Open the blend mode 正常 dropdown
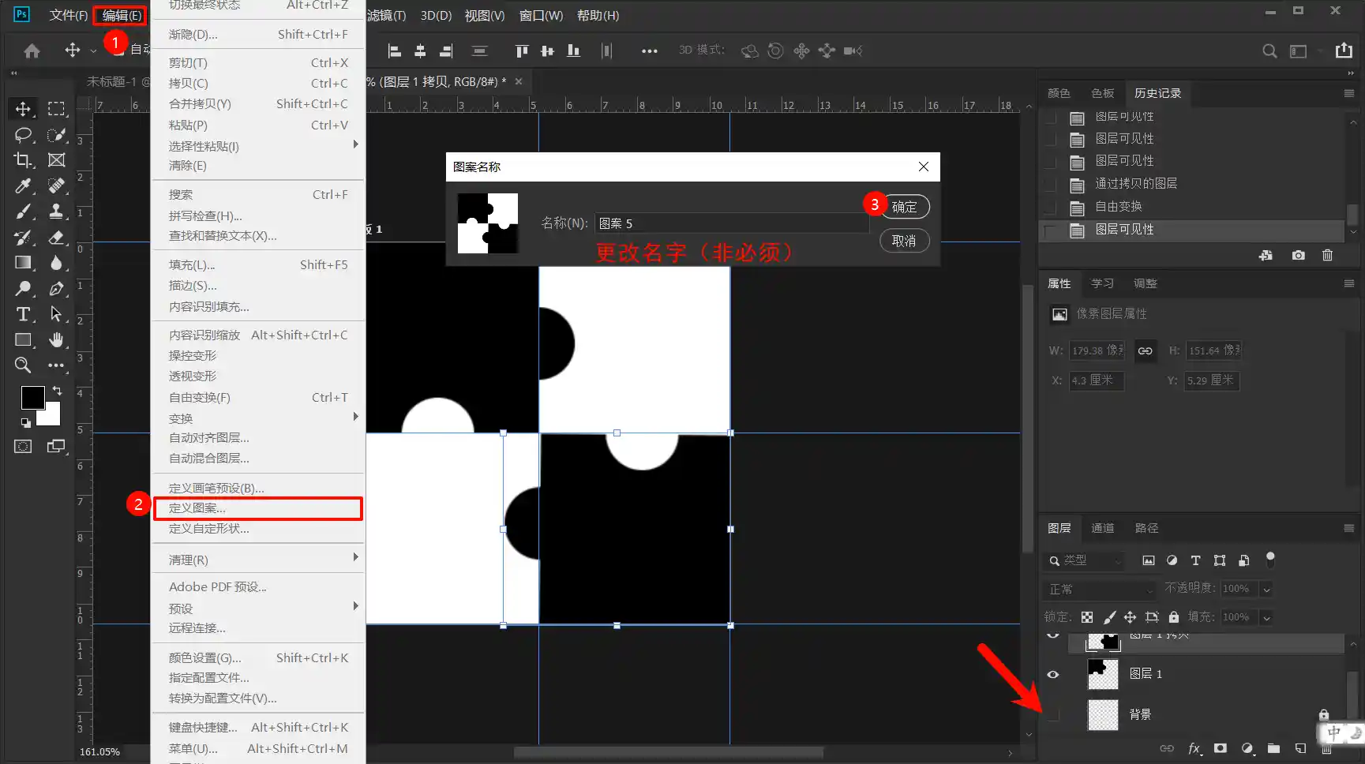The width and height of the screenshot is (1365, 764). point(1101,590)
